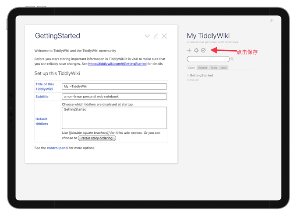The height and width of the screenshot is (216, 297).
Task: Hide sidebar with double chevron icon
Action: 272,20
